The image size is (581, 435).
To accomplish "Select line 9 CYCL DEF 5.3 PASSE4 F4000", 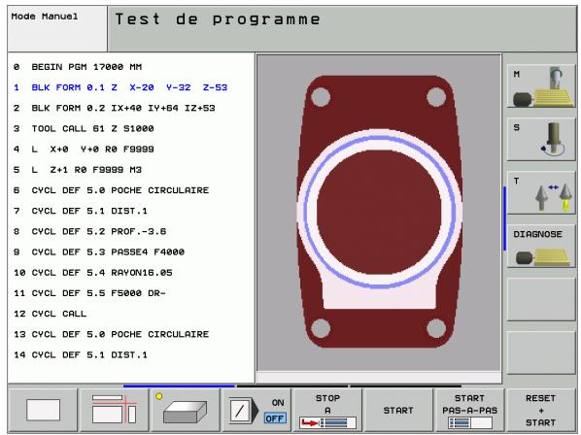I will click(99, 252).
